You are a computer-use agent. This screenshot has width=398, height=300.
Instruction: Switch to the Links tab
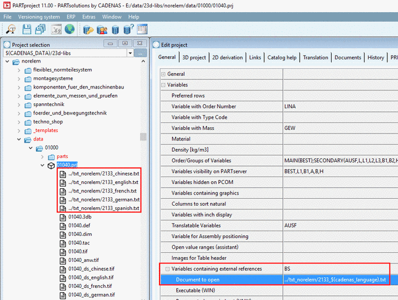click(x=255, y=58)
